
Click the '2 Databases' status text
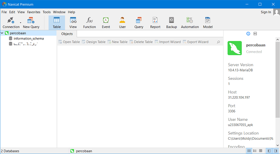[10, 151]
